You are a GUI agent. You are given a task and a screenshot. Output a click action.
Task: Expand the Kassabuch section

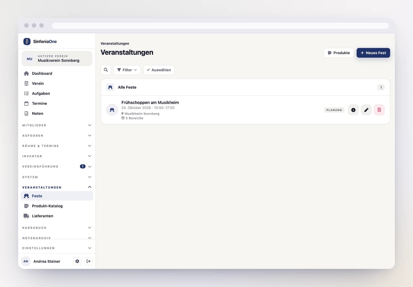57,228
